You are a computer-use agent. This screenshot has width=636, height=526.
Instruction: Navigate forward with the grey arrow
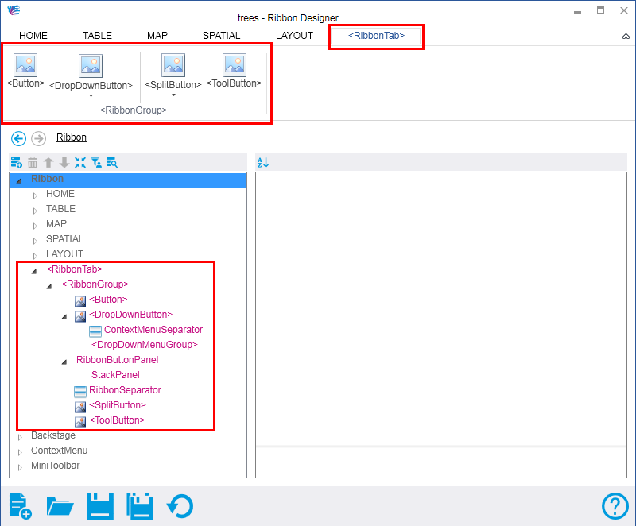38,138
